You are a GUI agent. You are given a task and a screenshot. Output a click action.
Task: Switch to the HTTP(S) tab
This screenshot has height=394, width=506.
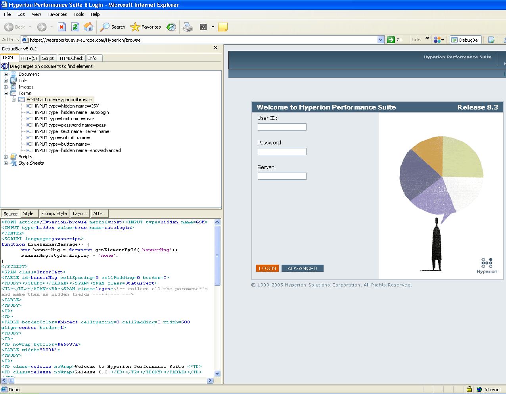tap(29, 58)
